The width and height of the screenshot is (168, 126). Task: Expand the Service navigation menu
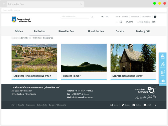coord(120,31)
